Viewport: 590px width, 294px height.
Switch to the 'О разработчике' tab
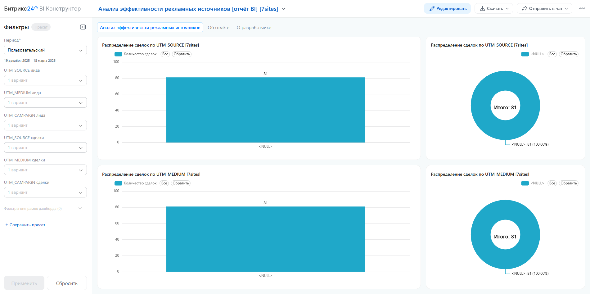click(x=254, y=28)
